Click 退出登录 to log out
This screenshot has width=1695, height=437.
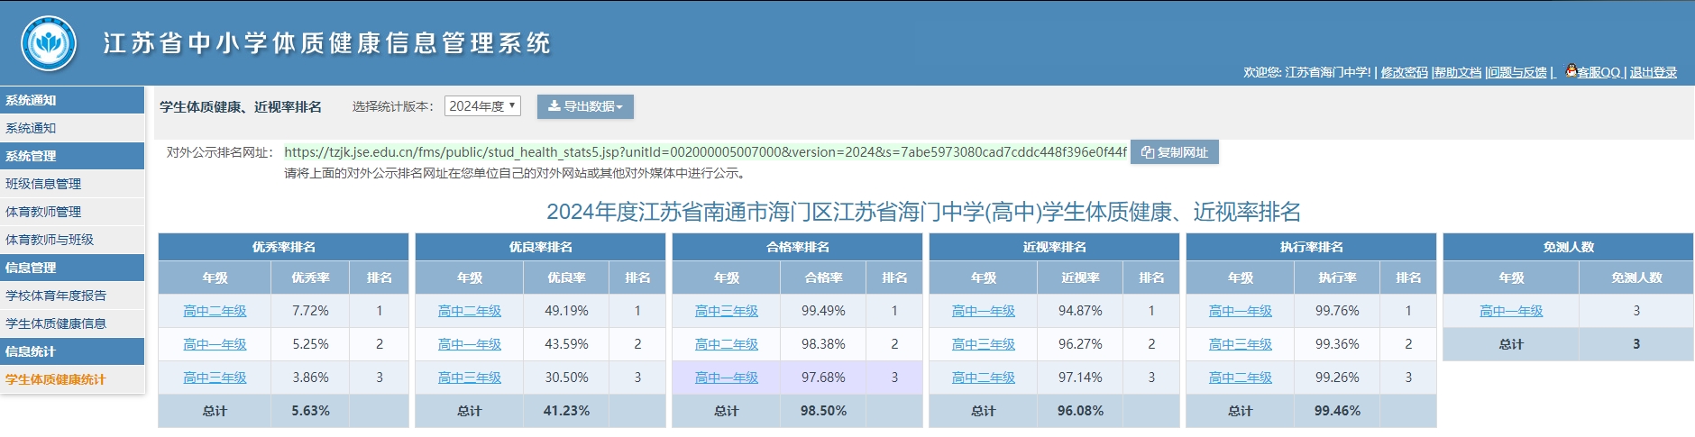(1654, 72)
